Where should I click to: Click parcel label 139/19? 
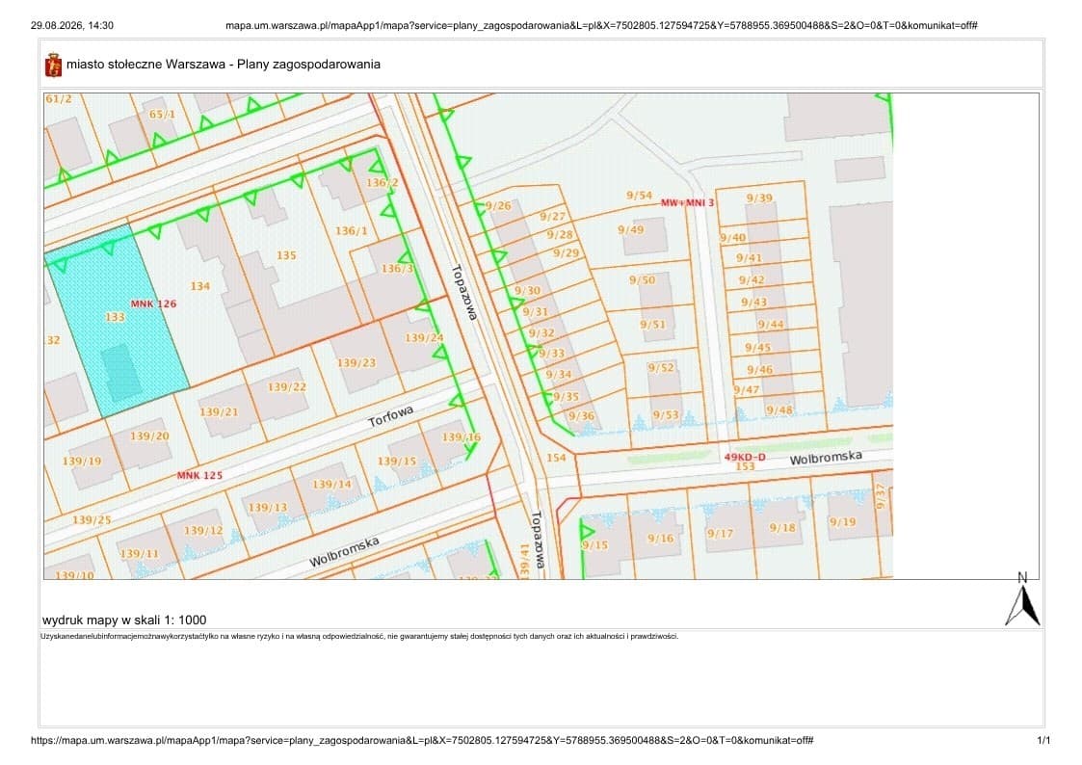(x=82, y=461)
